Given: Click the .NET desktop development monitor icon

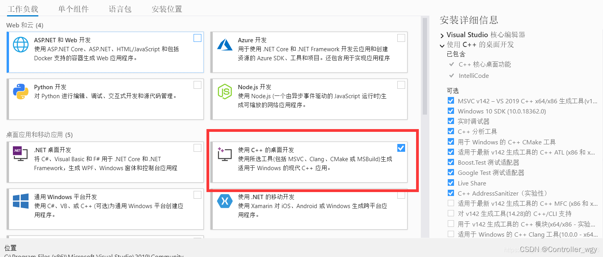Looking at the screenshot, I should coord(20,154).
